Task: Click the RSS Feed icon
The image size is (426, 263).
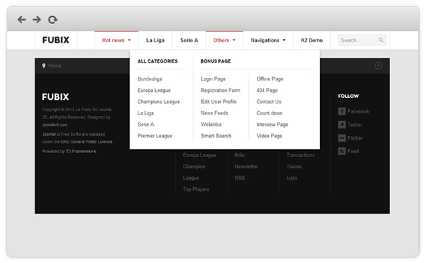Action: coord(341,151)
